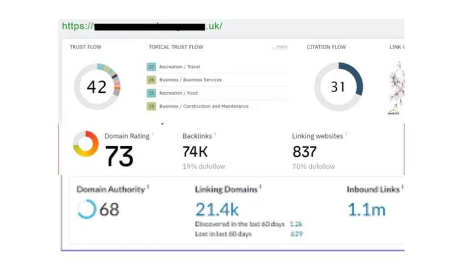Select Business / Construction and Maintenance row

pos(217,106)
